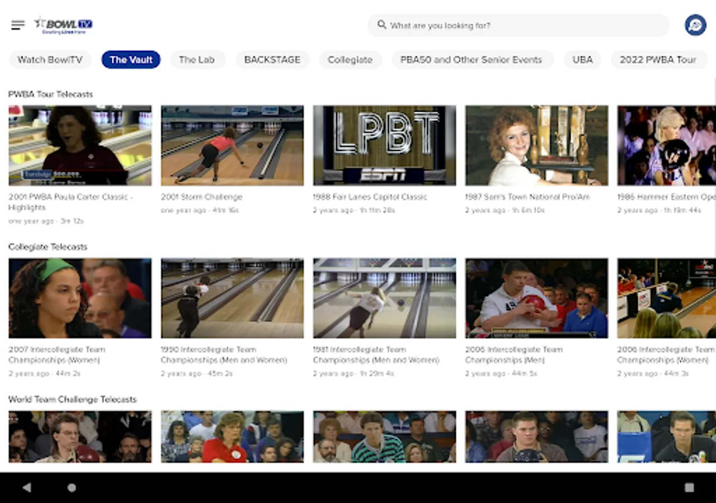Play the 1990 Intercollegiate Team Championships thumbnail
The height and width of the screenshot is (503, 716).
[232, 298]
